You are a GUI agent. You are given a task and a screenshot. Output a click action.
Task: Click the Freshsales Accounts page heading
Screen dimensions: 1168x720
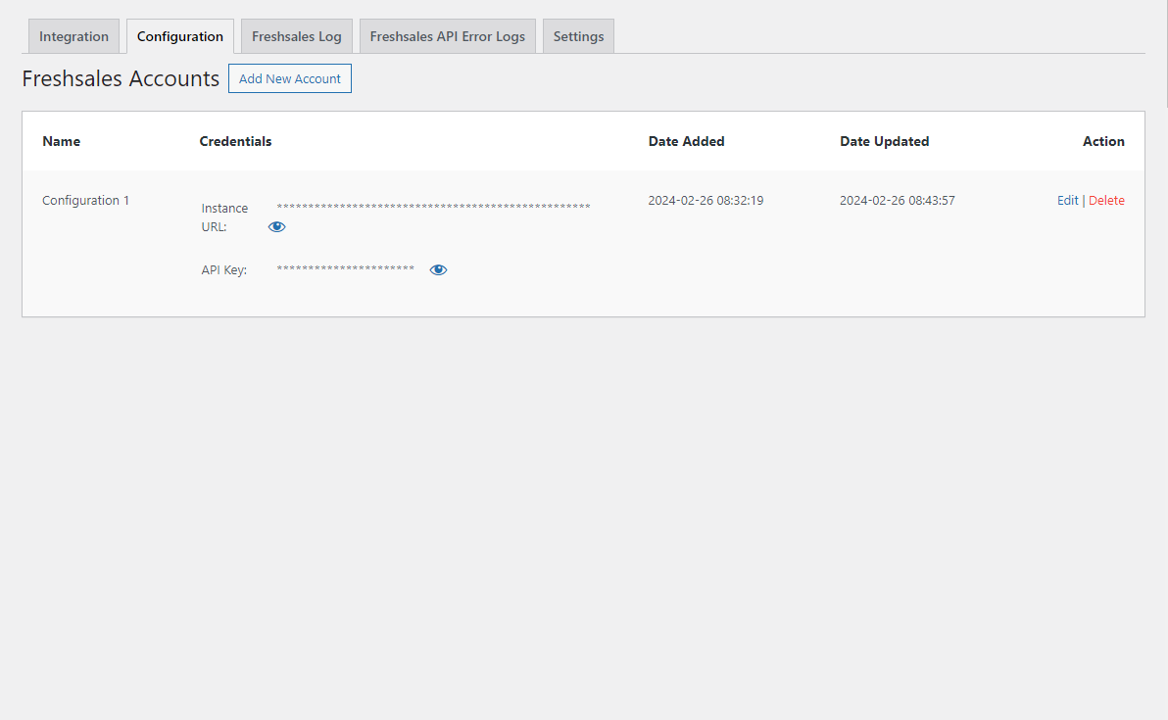[121, 79]
